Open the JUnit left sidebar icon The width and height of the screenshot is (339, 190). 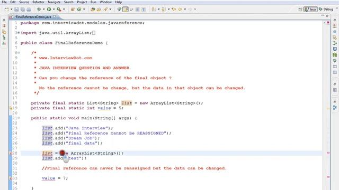(x=4, y=43)
